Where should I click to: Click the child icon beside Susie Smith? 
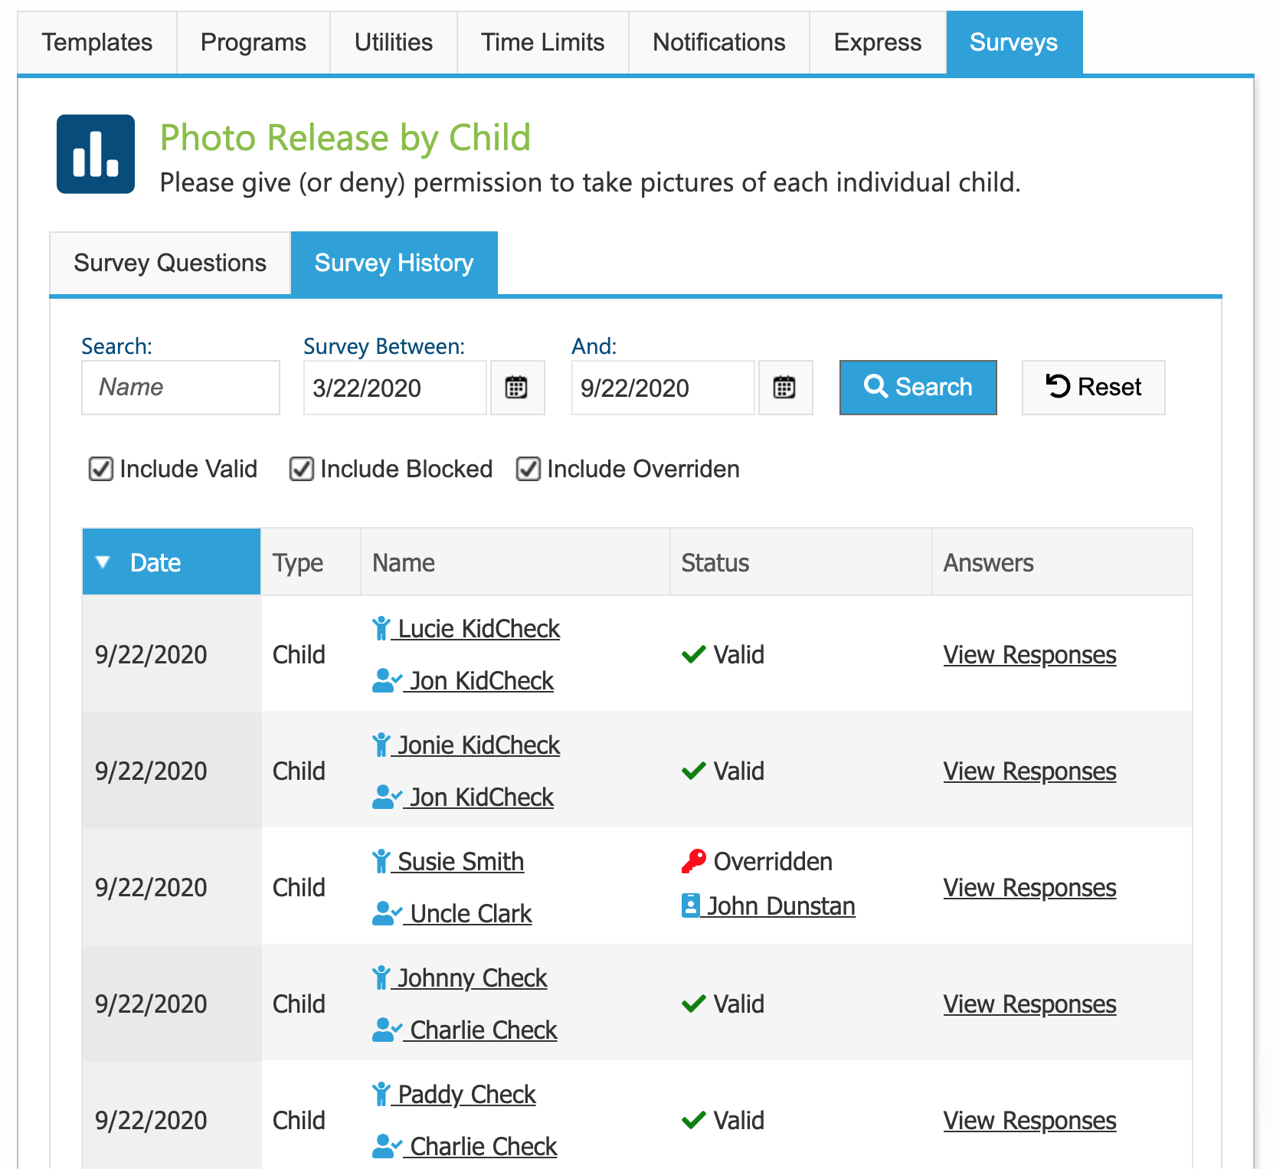pos(381,860)
